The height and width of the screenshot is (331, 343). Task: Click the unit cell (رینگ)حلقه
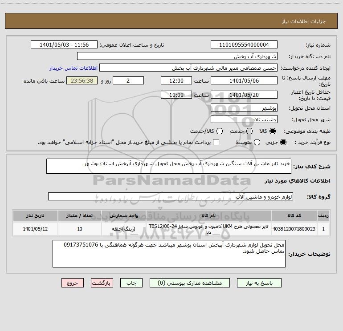tap(123, 229)
